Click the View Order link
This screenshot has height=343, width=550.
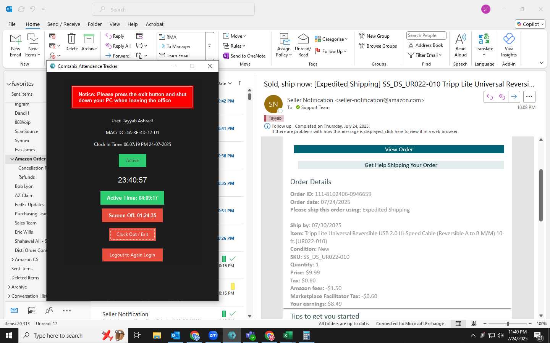(x=399, y=149)
